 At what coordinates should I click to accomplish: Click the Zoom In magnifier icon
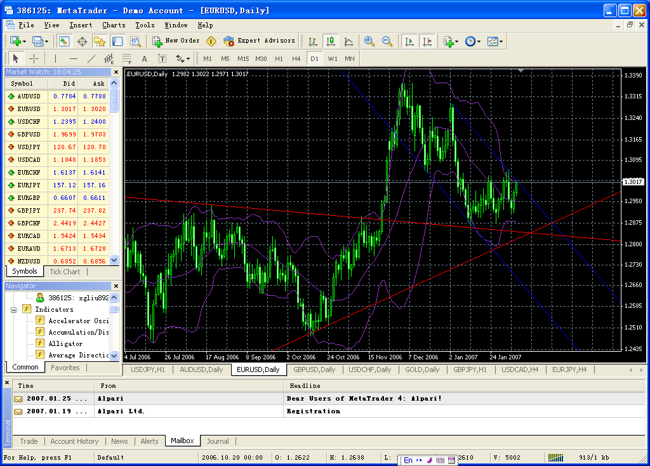point(369,41)
